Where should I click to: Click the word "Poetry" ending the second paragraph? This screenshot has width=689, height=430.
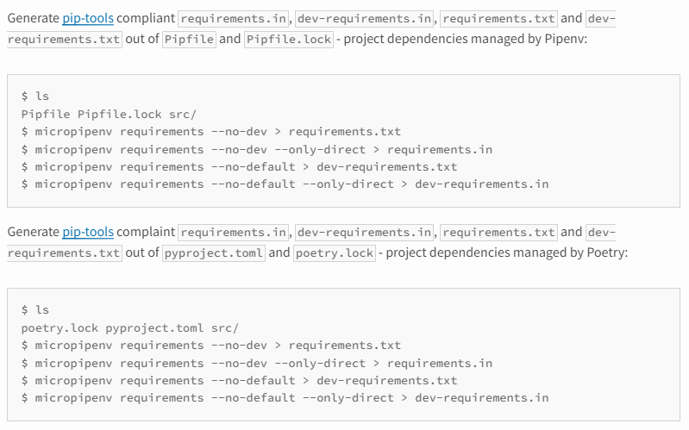(611, 253)
